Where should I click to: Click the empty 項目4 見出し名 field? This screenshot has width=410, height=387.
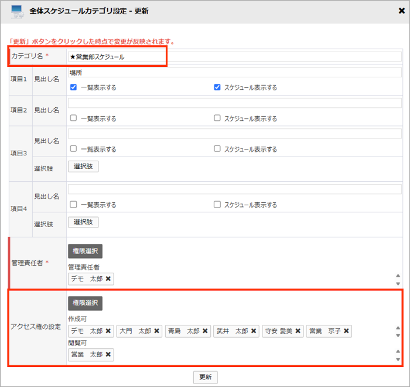point(234,189)
